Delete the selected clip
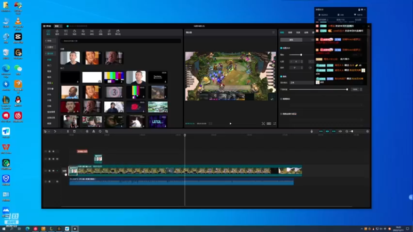The image size is (413, 232). tap(74, 131)
